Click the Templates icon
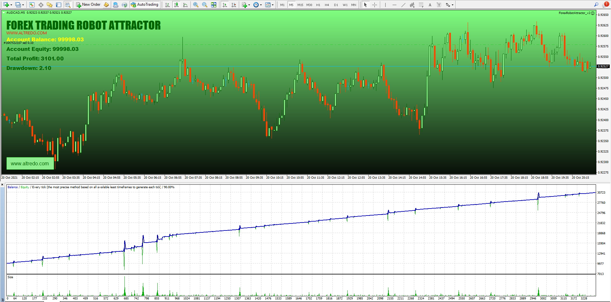 coord(268,5)
